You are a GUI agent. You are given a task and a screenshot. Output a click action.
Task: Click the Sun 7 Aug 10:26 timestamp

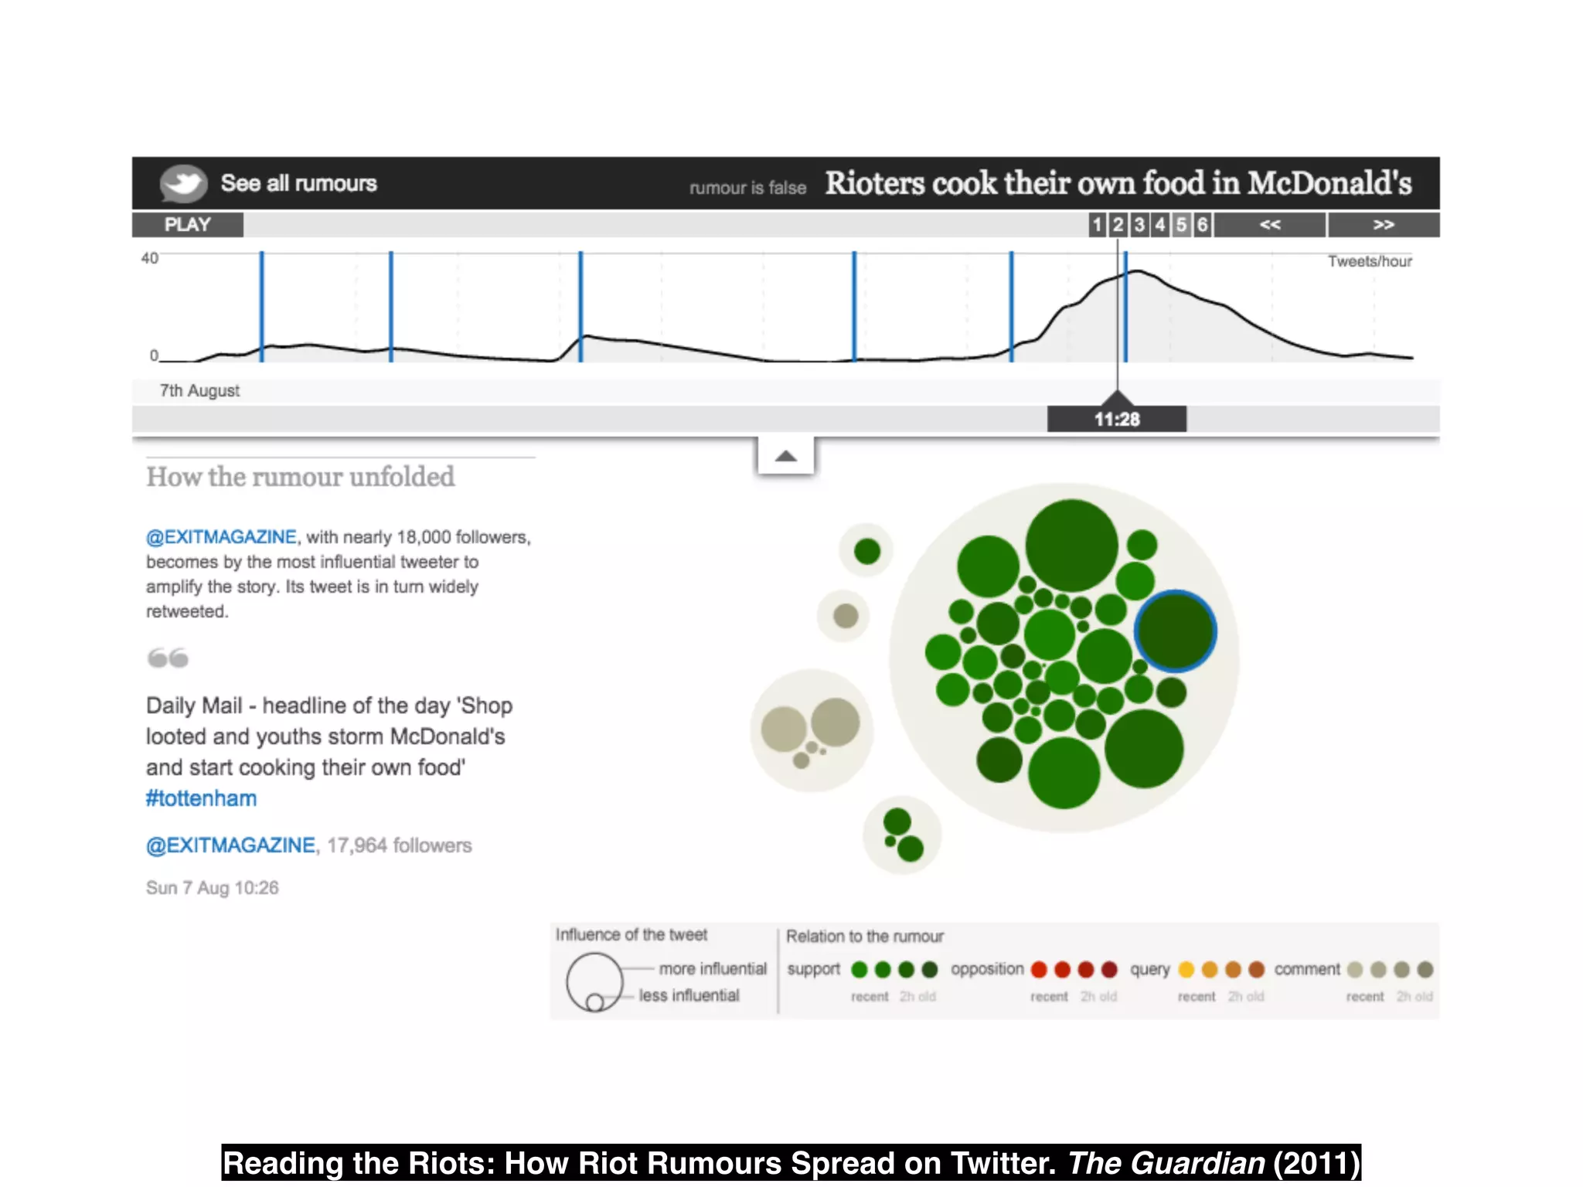pyautogui.click(x=212, y=887)
